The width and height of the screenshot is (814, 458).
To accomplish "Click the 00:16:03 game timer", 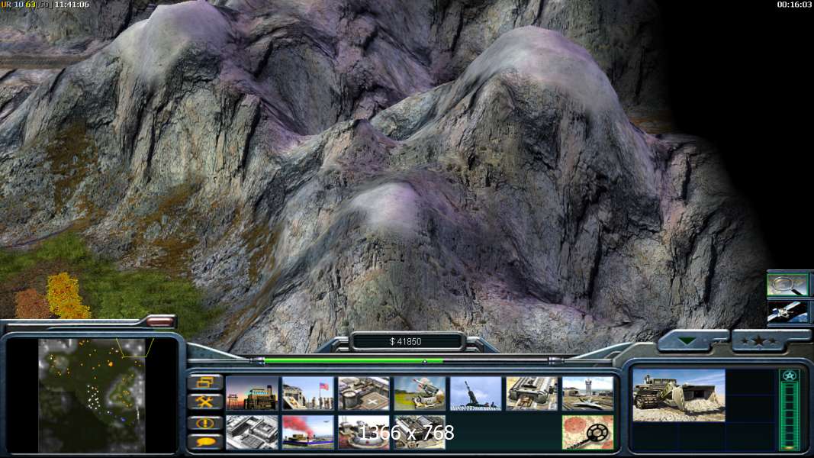I will (793, 5).
